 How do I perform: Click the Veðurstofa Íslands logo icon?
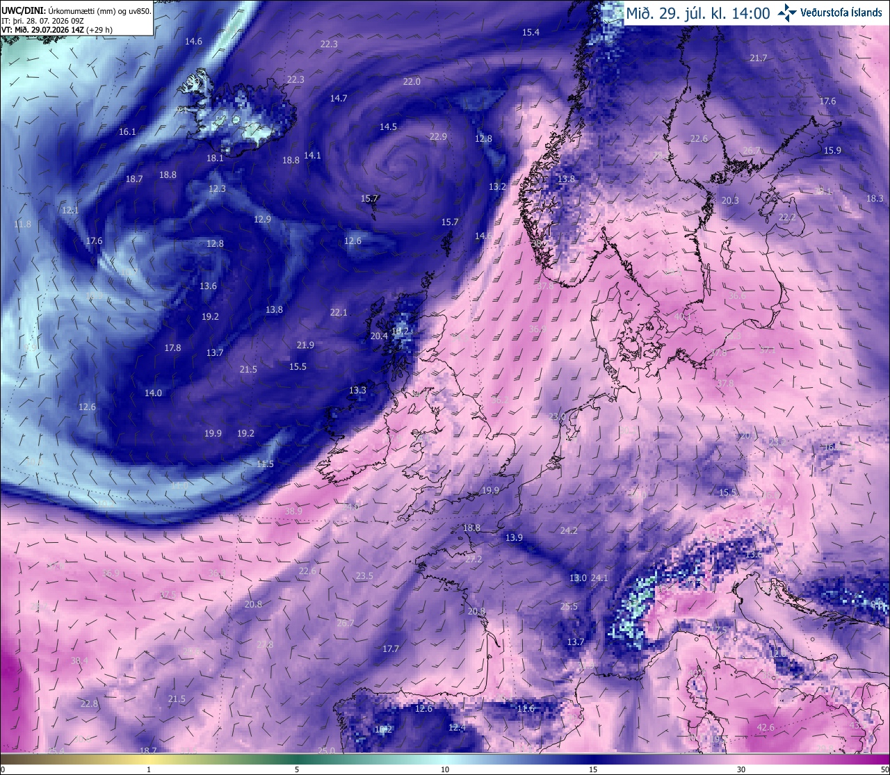787,12
